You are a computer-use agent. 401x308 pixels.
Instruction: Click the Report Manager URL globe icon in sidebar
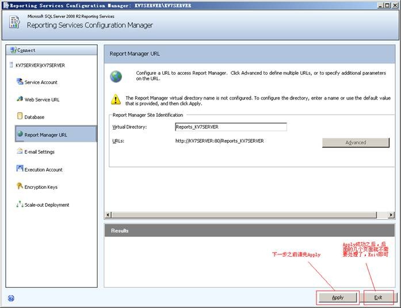(20, 134)
